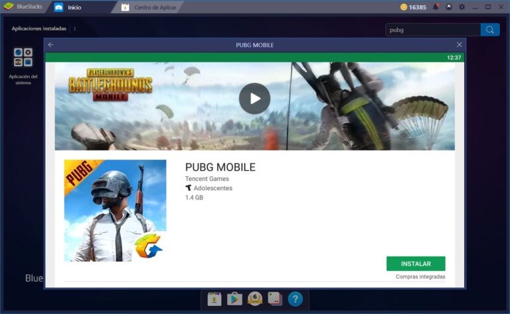510x314 pixels.
Task: Open the multi-instance dock icon
Action: pos(275,299)
